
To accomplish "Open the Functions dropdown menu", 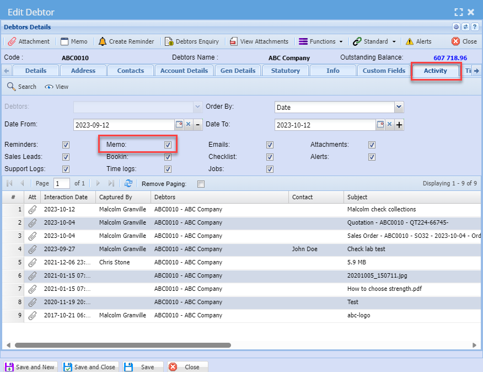I will click(321, 41).
